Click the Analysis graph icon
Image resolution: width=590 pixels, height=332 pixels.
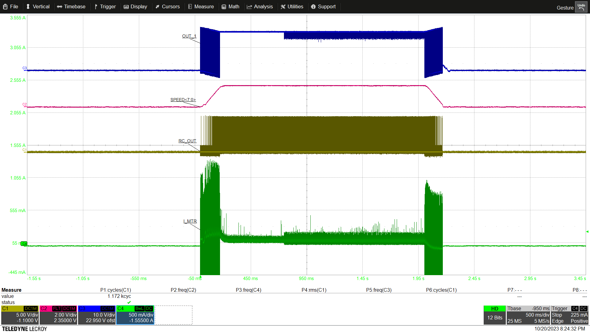click(250, 6)
